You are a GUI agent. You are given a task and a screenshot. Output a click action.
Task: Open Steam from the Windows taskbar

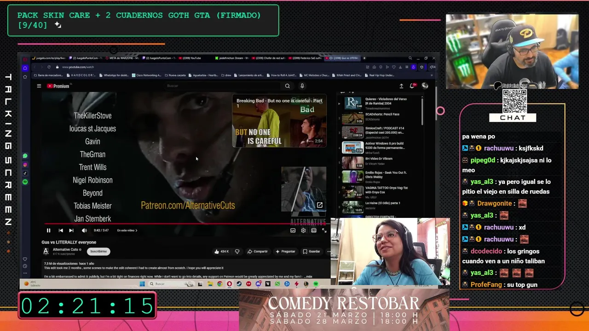239,284
